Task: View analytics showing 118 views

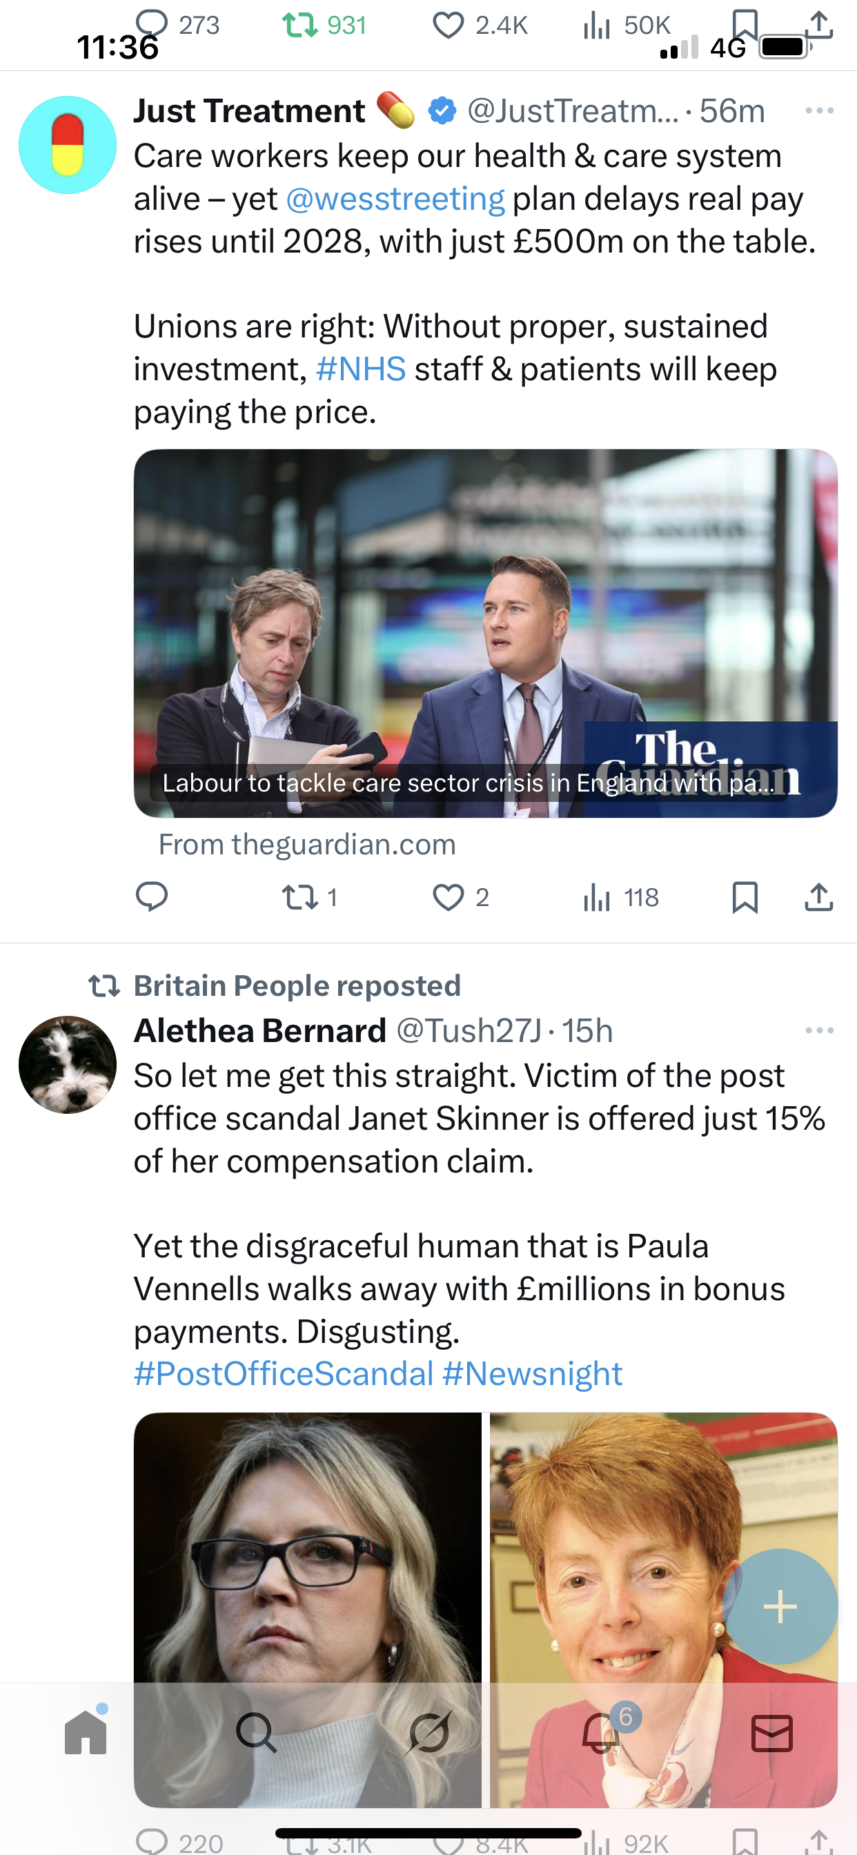Action: point(621,897)
